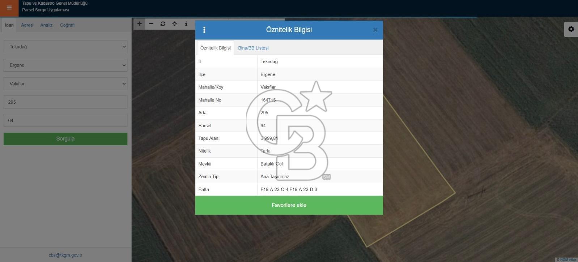Image resolution: width=578 pixels, height=262 pixels.
Task: Expand the Tekirdağ province dropdown
Action: (x=65, y=47)
